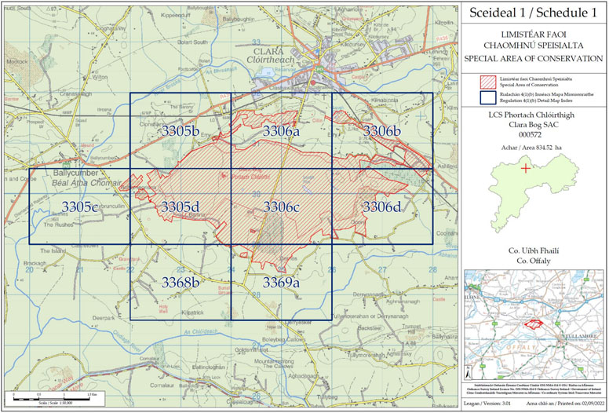
Task: Select the 3306d map index tile label
Action: tap(381, 207)
